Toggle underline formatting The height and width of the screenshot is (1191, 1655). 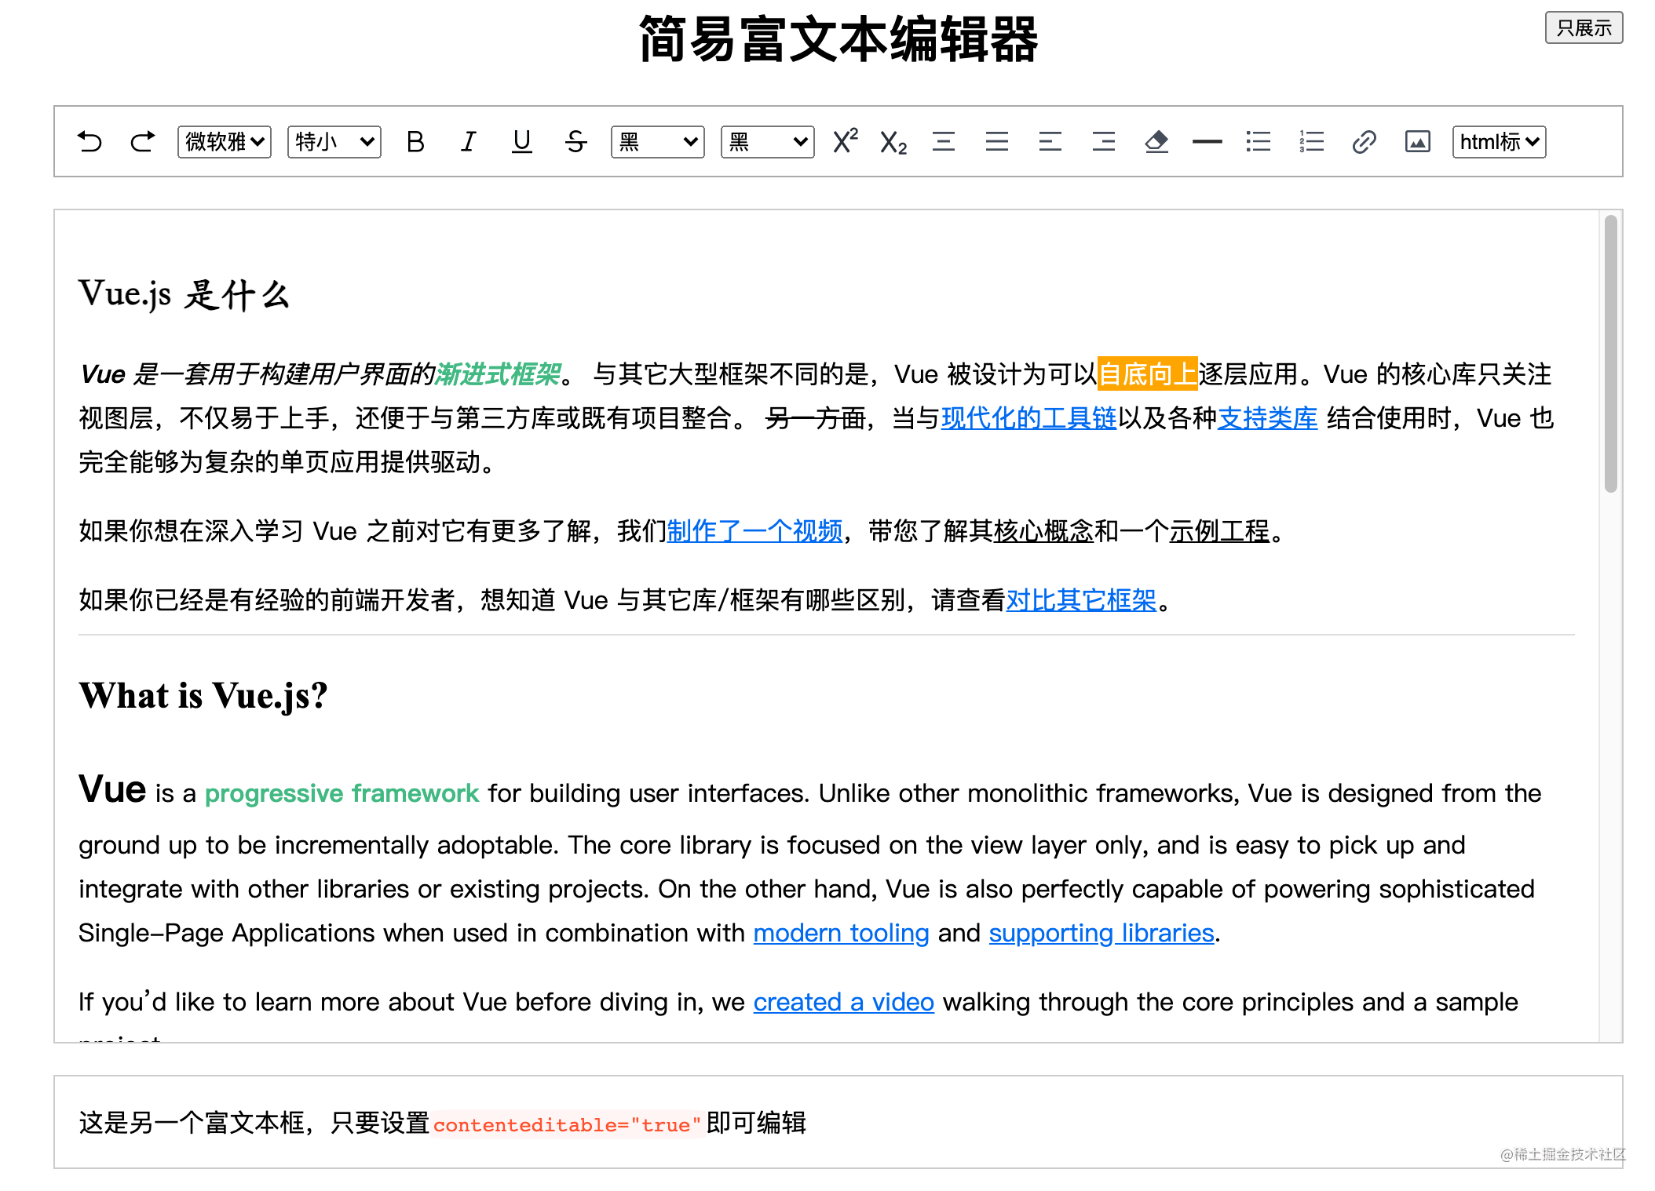click(522, 142)
